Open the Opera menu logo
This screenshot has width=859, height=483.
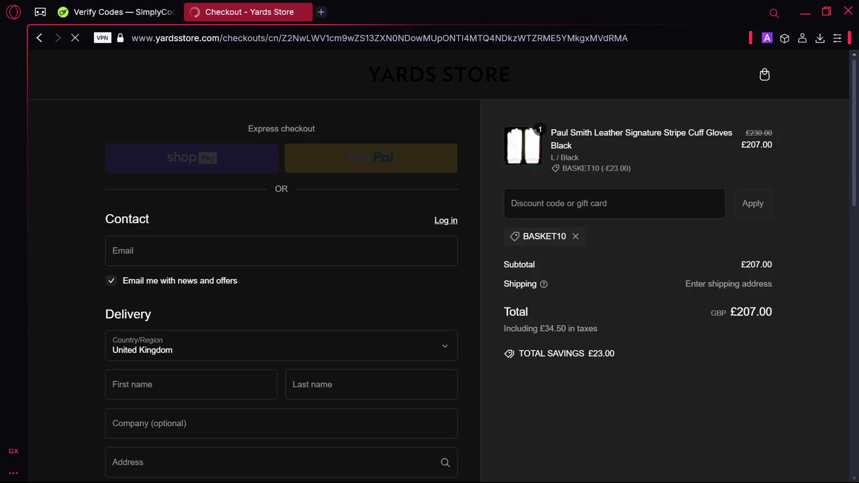coord(13,12)
